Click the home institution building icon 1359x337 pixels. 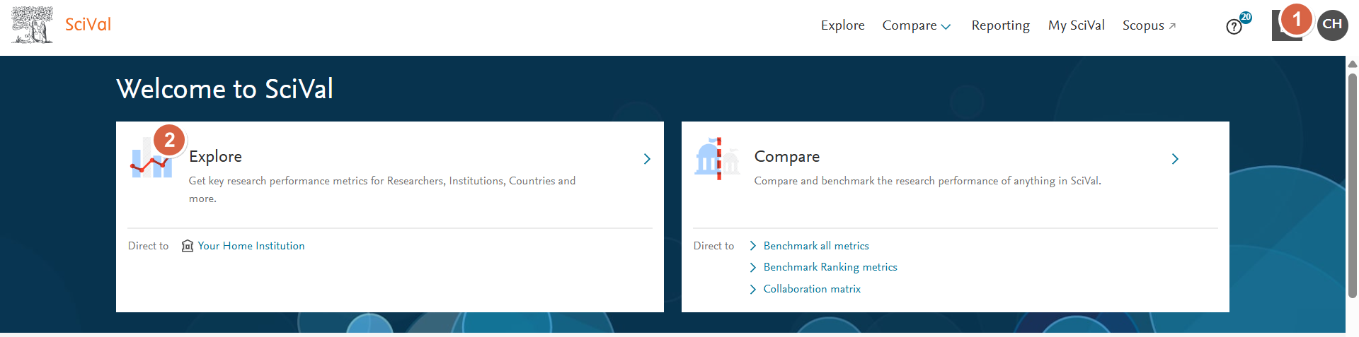pos(188,246)
